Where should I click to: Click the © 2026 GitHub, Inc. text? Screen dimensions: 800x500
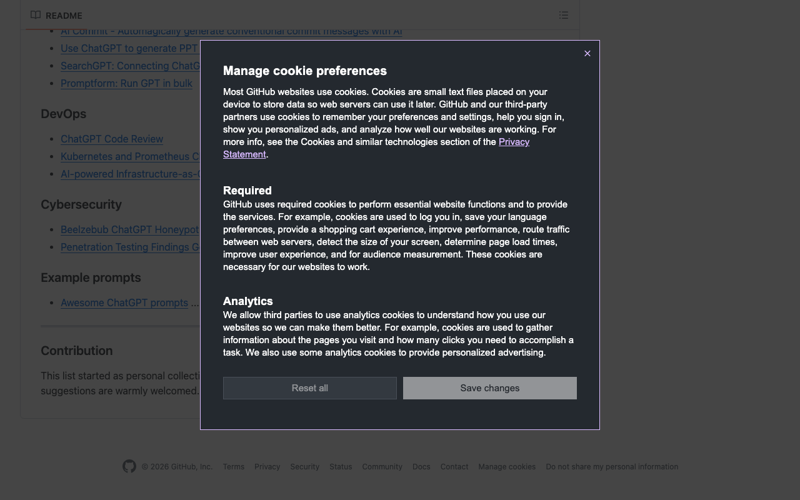tap(177, 467)
